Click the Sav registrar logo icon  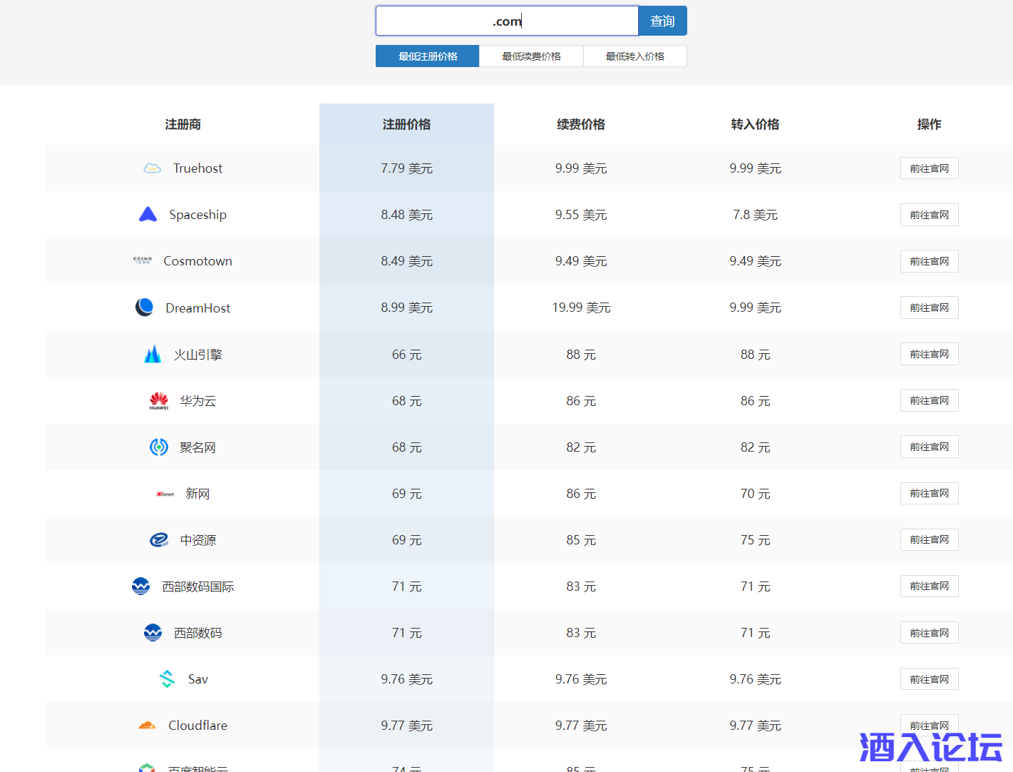(168, 679)
